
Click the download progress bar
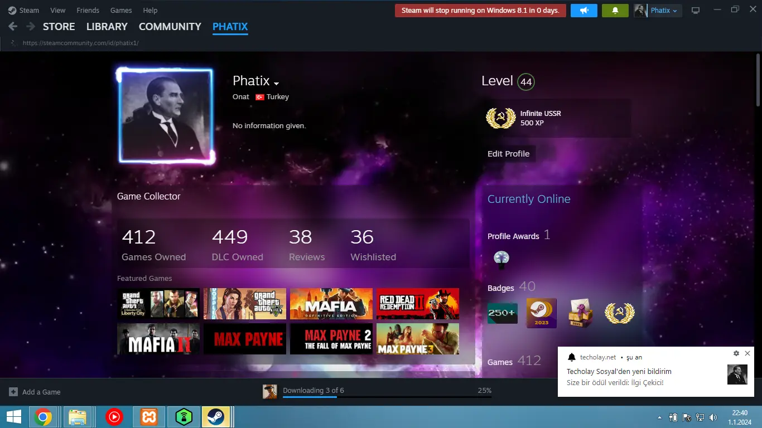(387, 397)
